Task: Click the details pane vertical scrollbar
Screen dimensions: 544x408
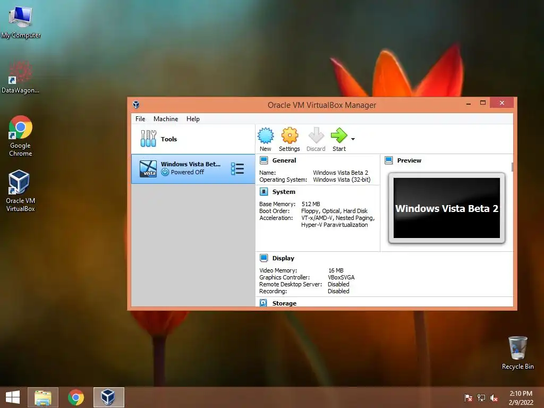Action: coord(512,166)
